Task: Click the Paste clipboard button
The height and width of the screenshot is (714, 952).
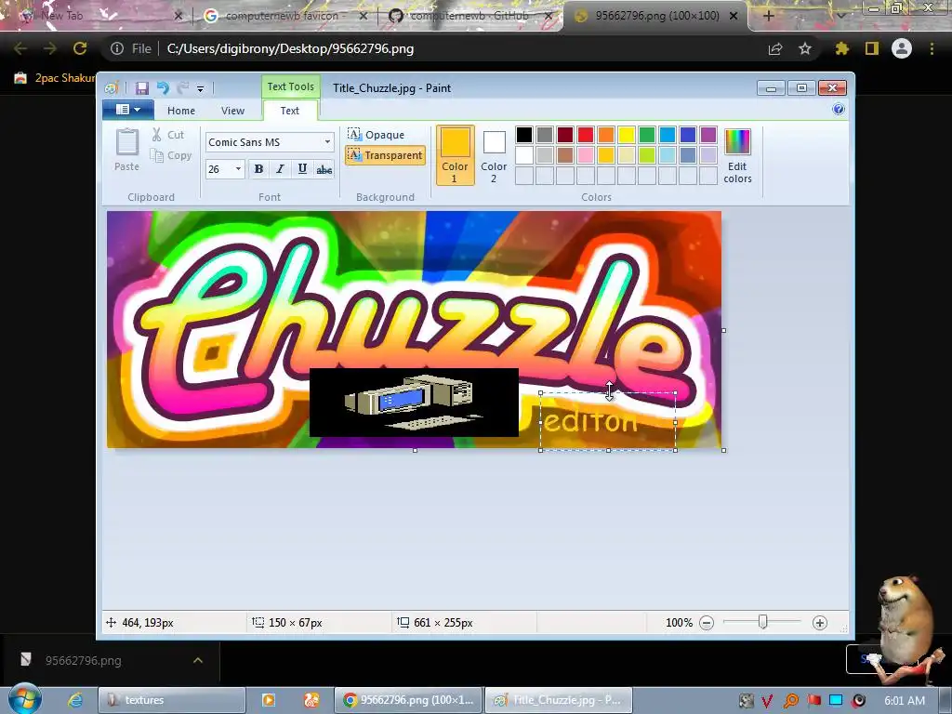Action: click(126, 150)
